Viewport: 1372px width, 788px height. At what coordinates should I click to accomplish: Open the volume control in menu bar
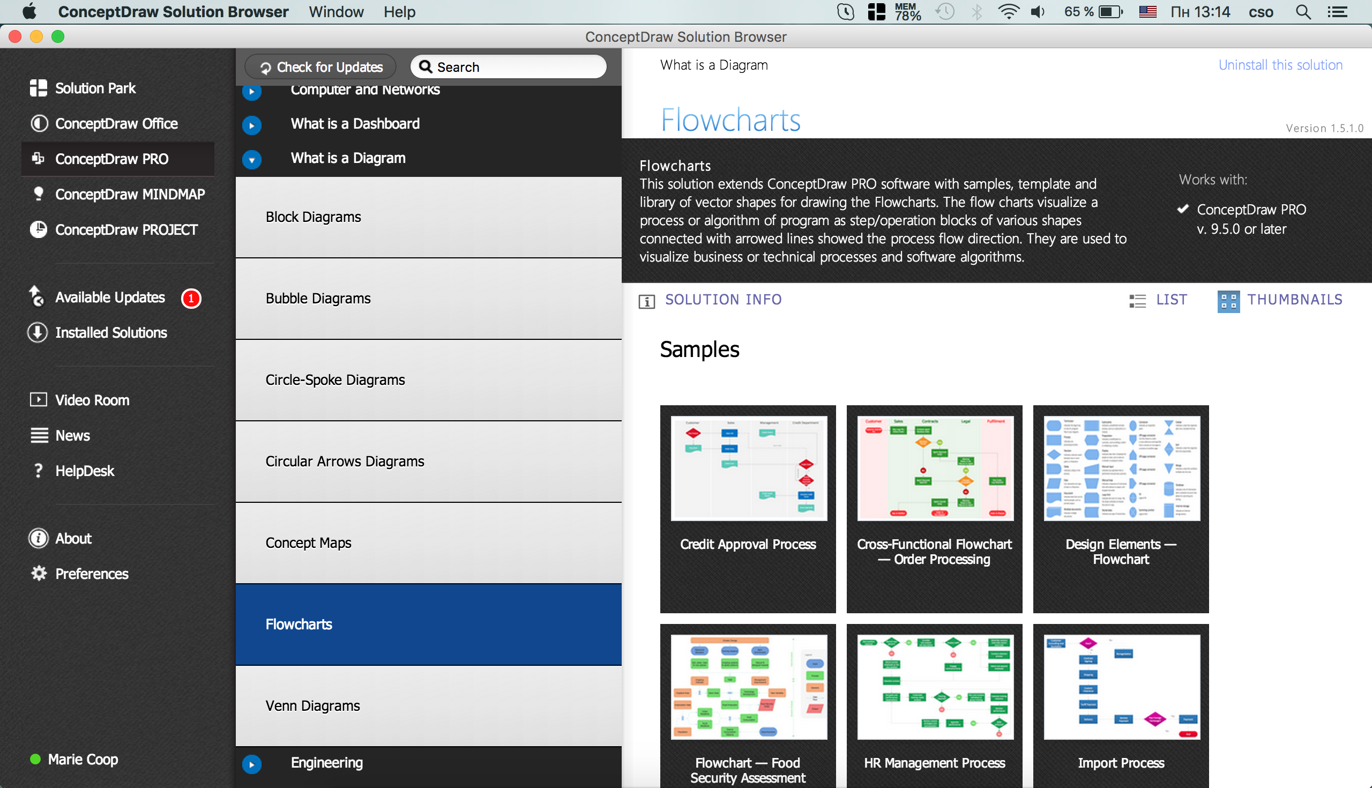1037,11
